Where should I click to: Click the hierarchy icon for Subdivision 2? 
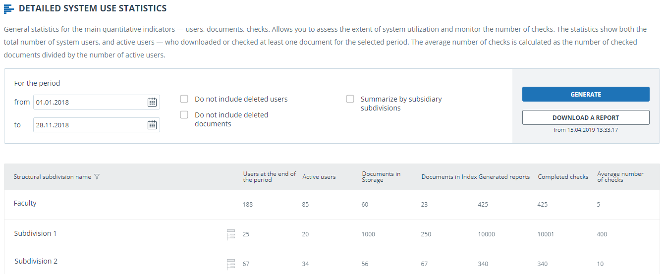pyautogui.click(x=230, y=264)
